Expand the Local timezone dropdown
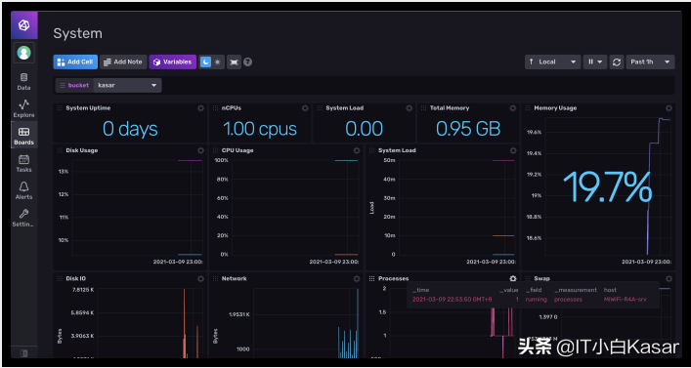 [552, 62]
